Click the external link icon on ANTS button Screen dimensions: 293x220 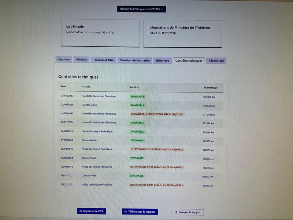point(162,9)
